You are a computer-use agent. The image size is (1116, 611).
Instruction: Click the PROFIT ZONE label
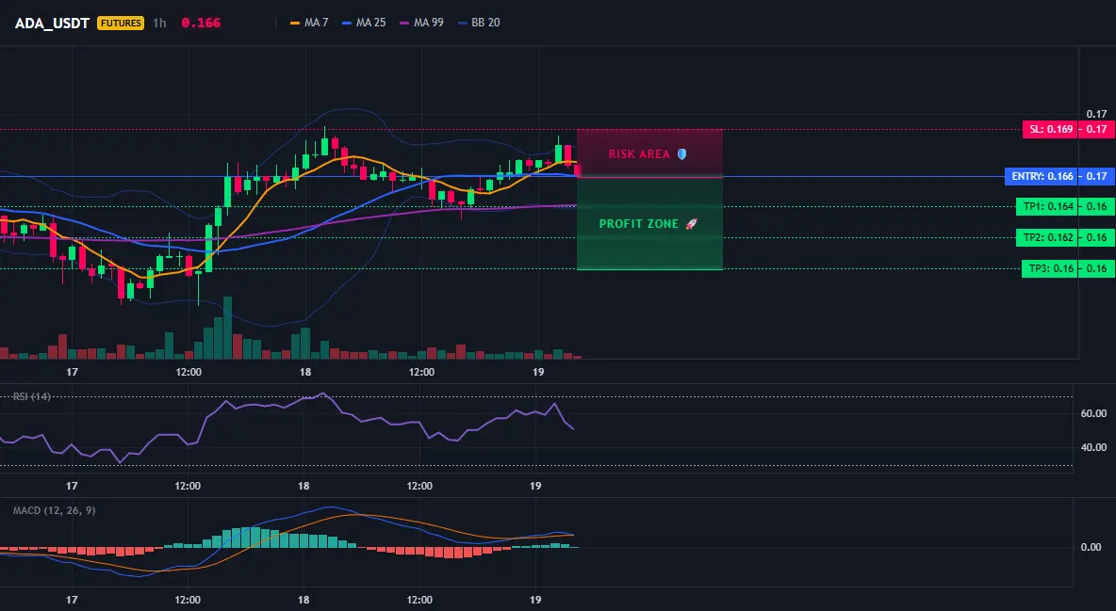(x=638, y=224)
